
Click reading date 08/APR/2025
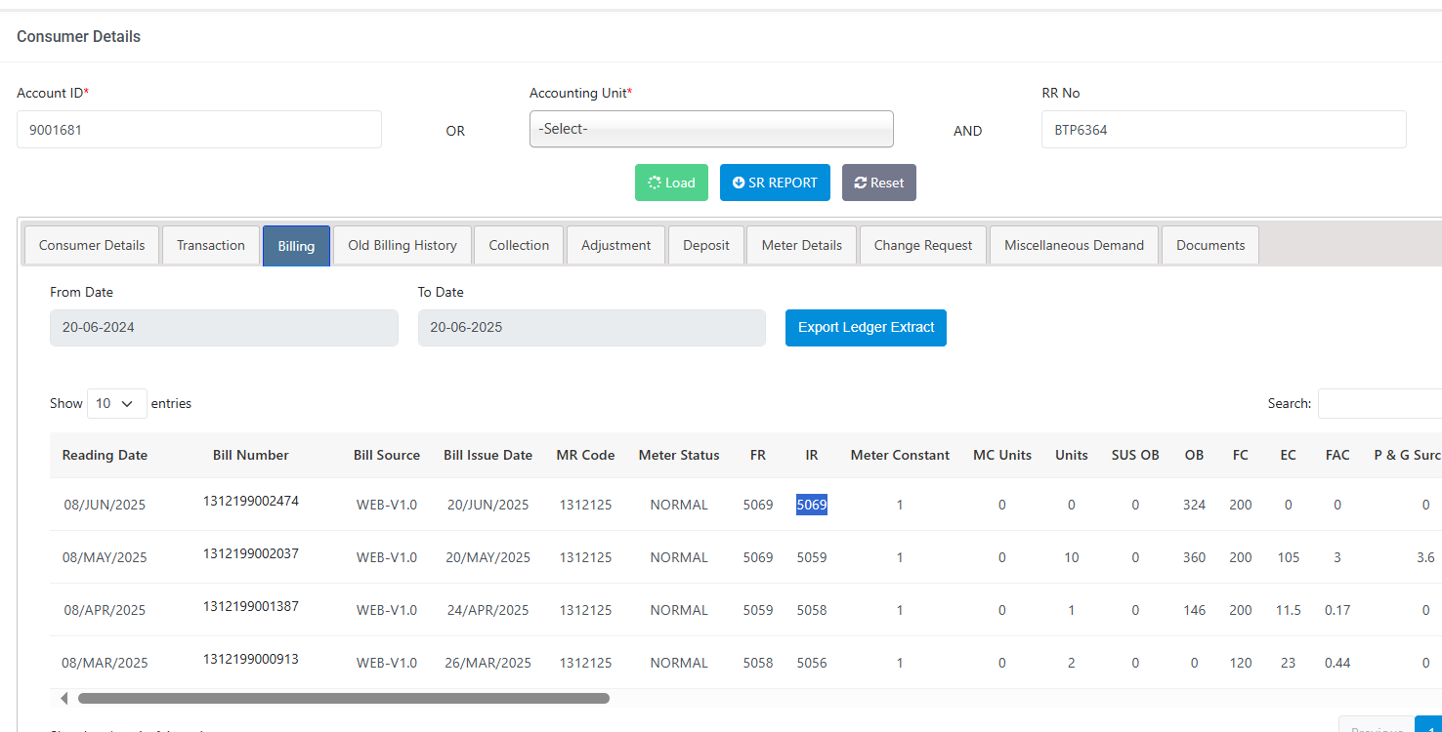click(105, 610)
